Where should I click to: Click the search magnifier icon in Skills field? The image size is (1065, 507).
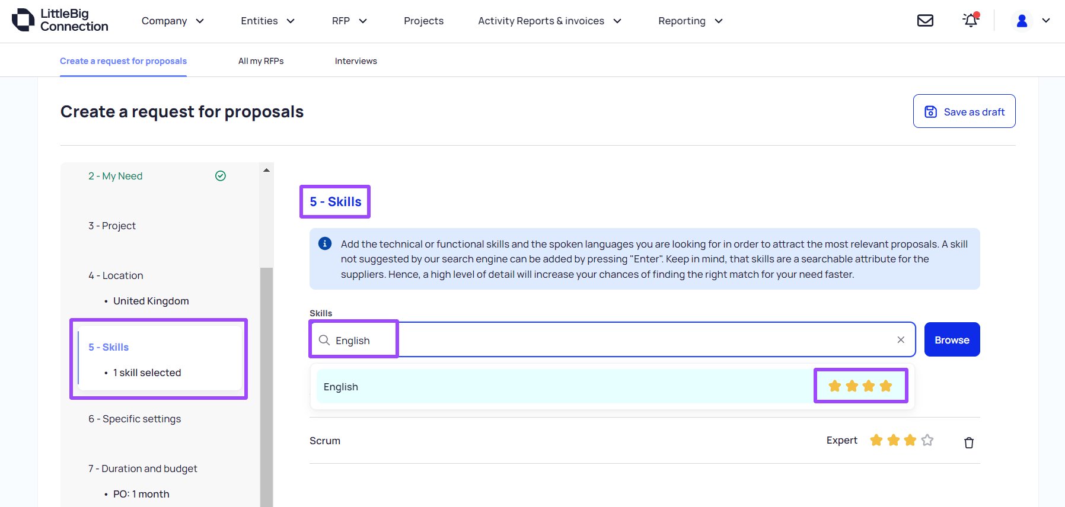[x=324, y=340]
